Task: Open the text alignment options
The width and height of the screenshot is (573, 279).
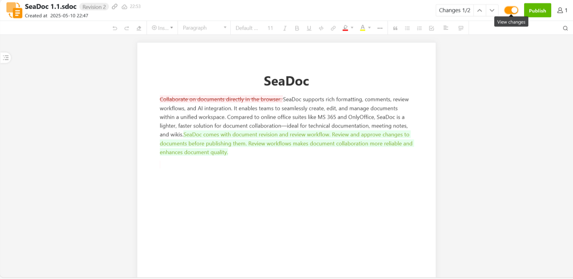Action: [x=446, y=28]
